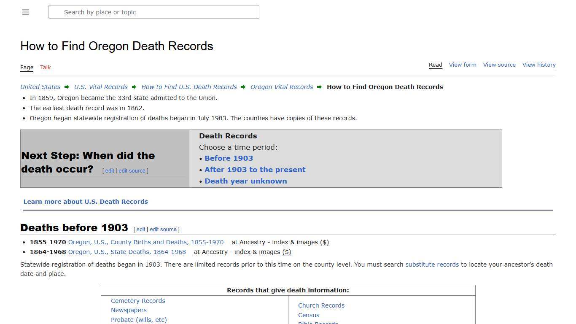Open the Cemetery Records page

click(x=138, y=300)
